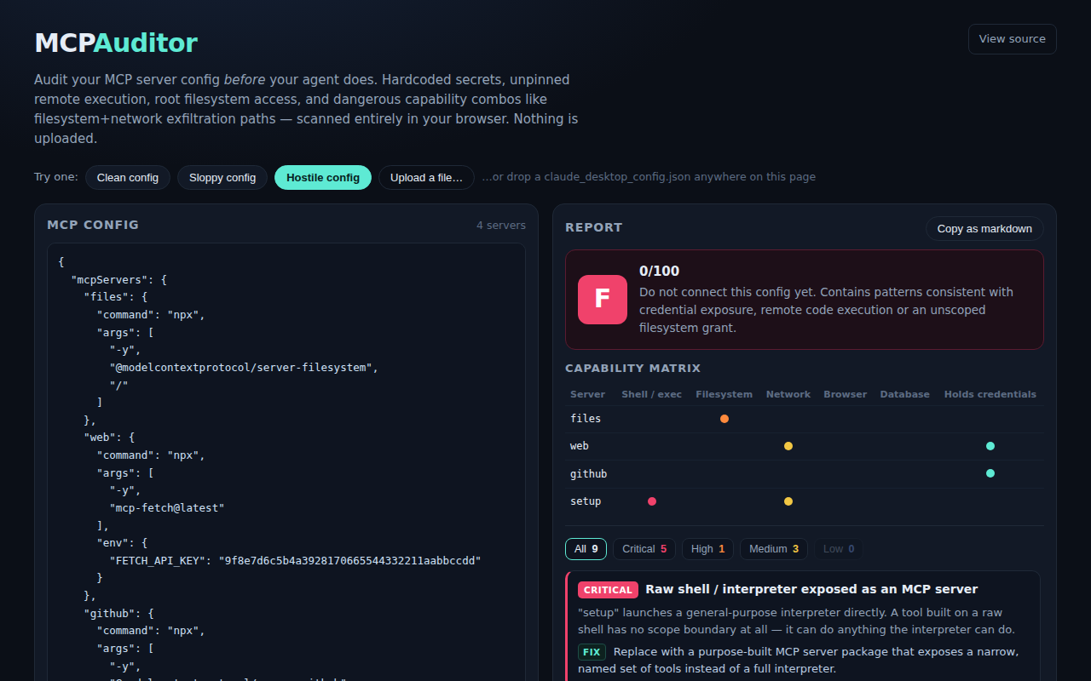Click the "mcp-fetch@latest" line

tap(167, 507)
